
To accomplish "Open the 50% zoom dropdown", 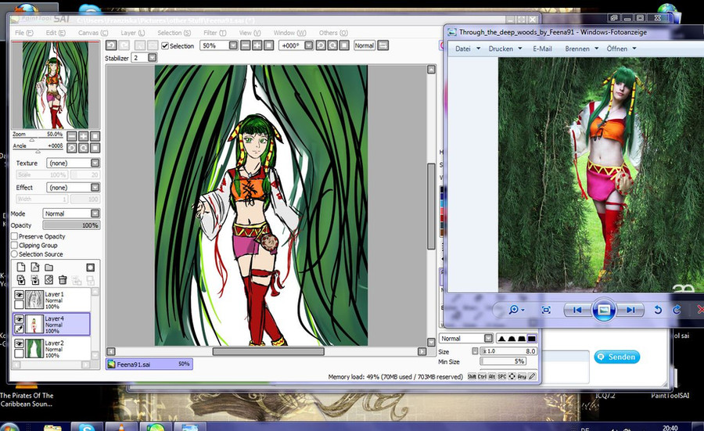I will [x=233, y=45].
